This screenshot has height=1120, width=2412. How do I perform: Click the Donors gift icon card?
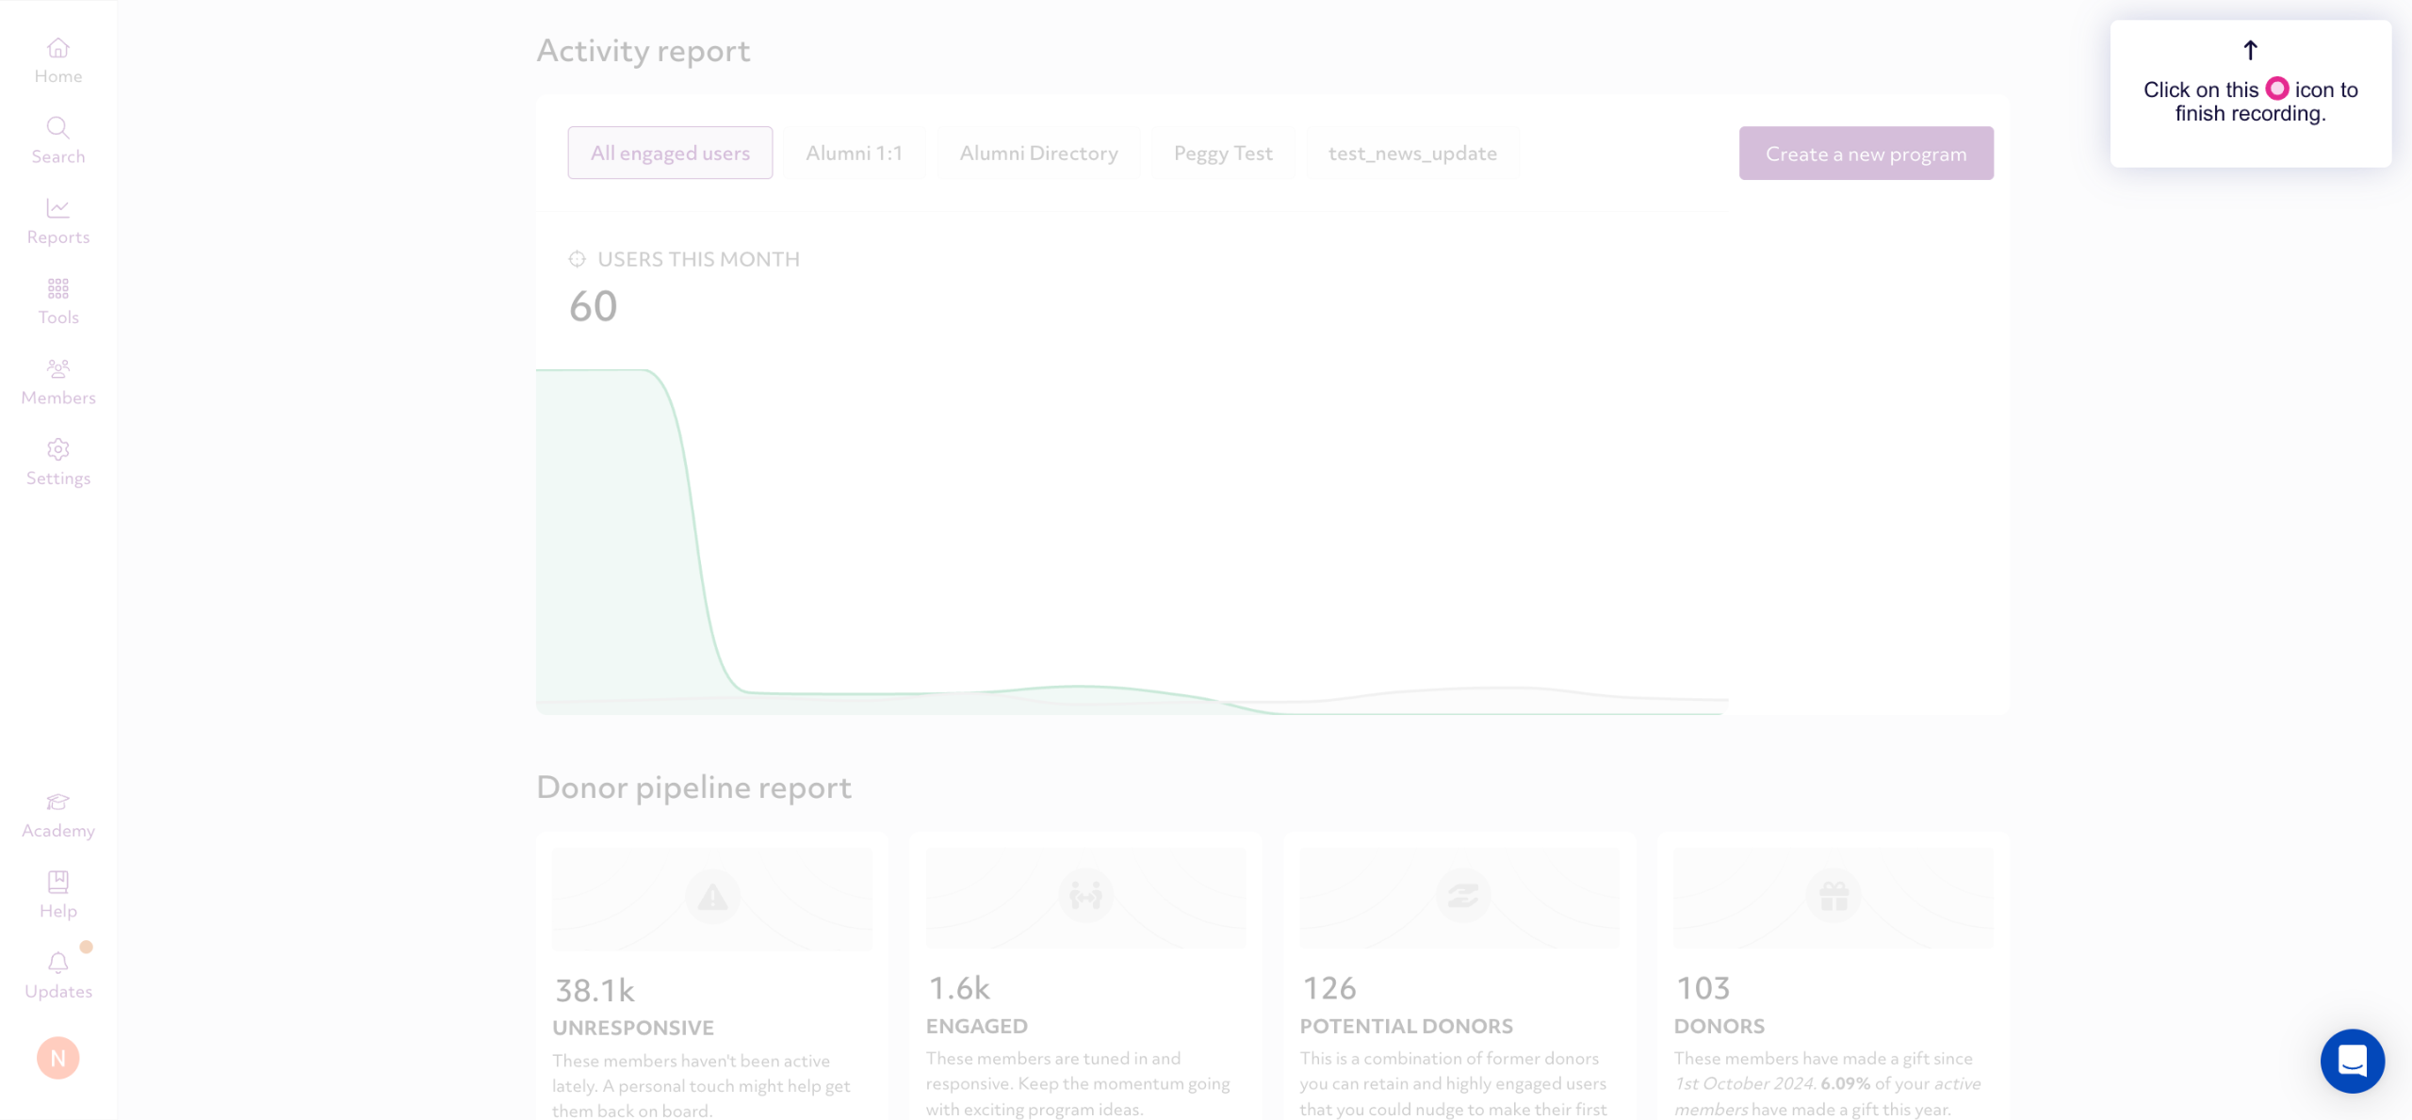coord(1833,896)
